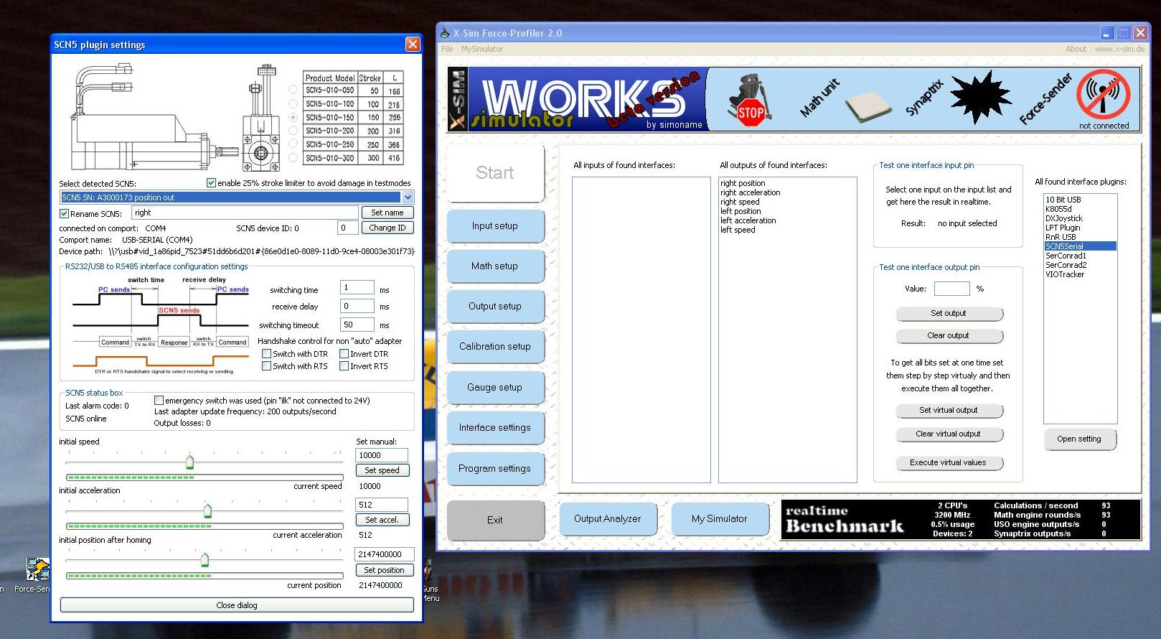Select SCN5-010-200 stroke radio button
This screenshot has height=639, width=1161.
coord(293,131)
